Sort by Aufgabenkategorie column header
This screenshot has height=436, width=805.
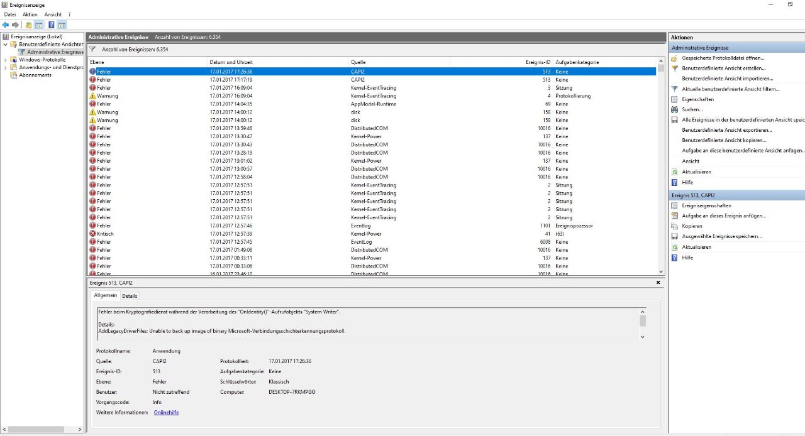point(604,62)
